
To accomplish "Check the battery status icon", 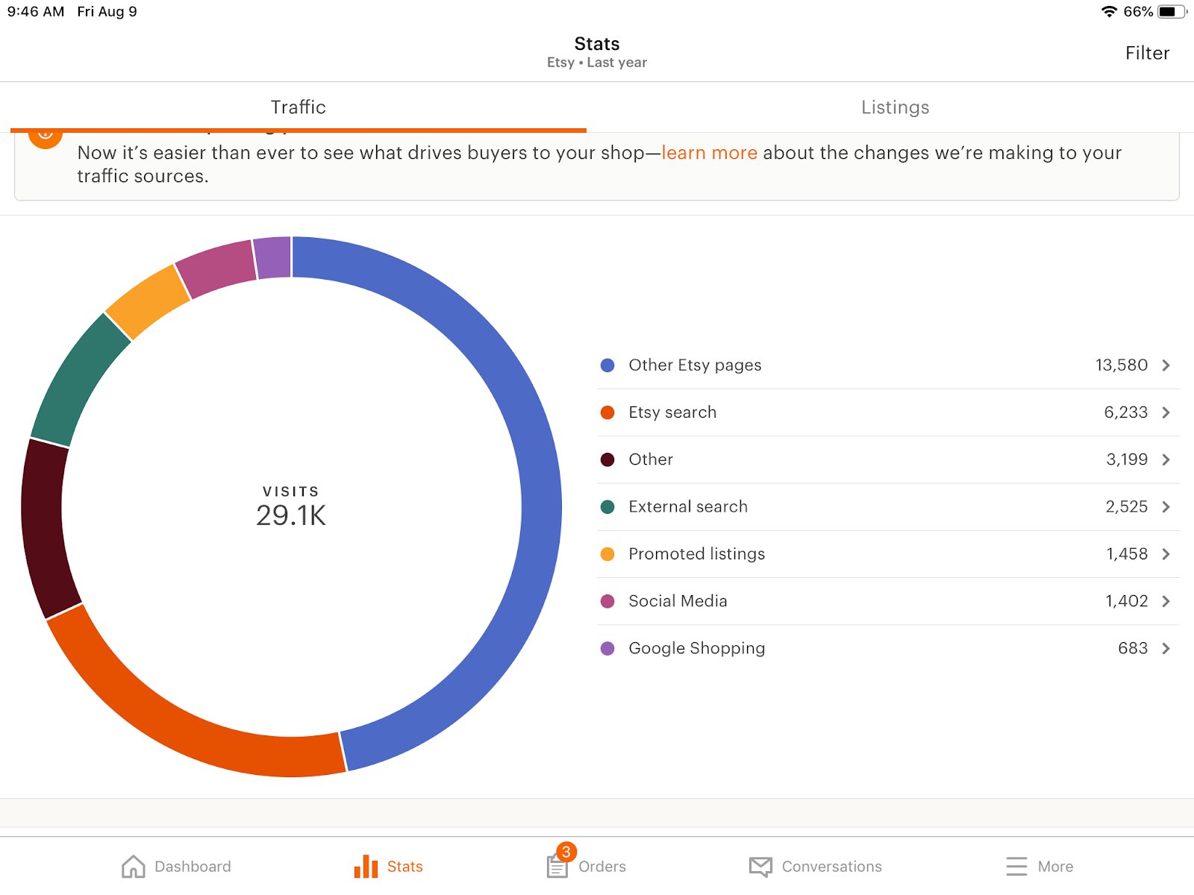I will click(1172, 12).
